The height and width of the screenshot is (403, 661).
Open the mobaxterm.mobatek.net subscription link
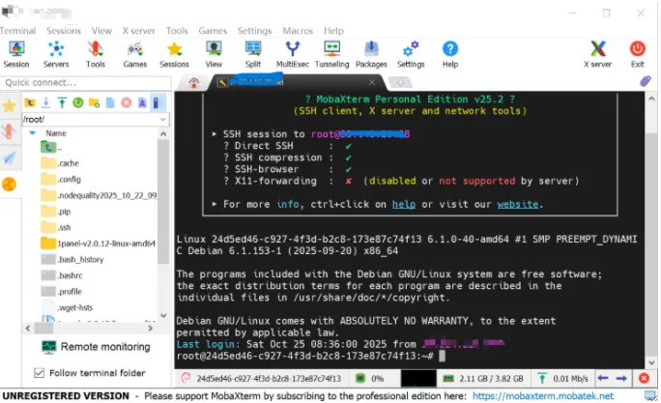(543, 396)
